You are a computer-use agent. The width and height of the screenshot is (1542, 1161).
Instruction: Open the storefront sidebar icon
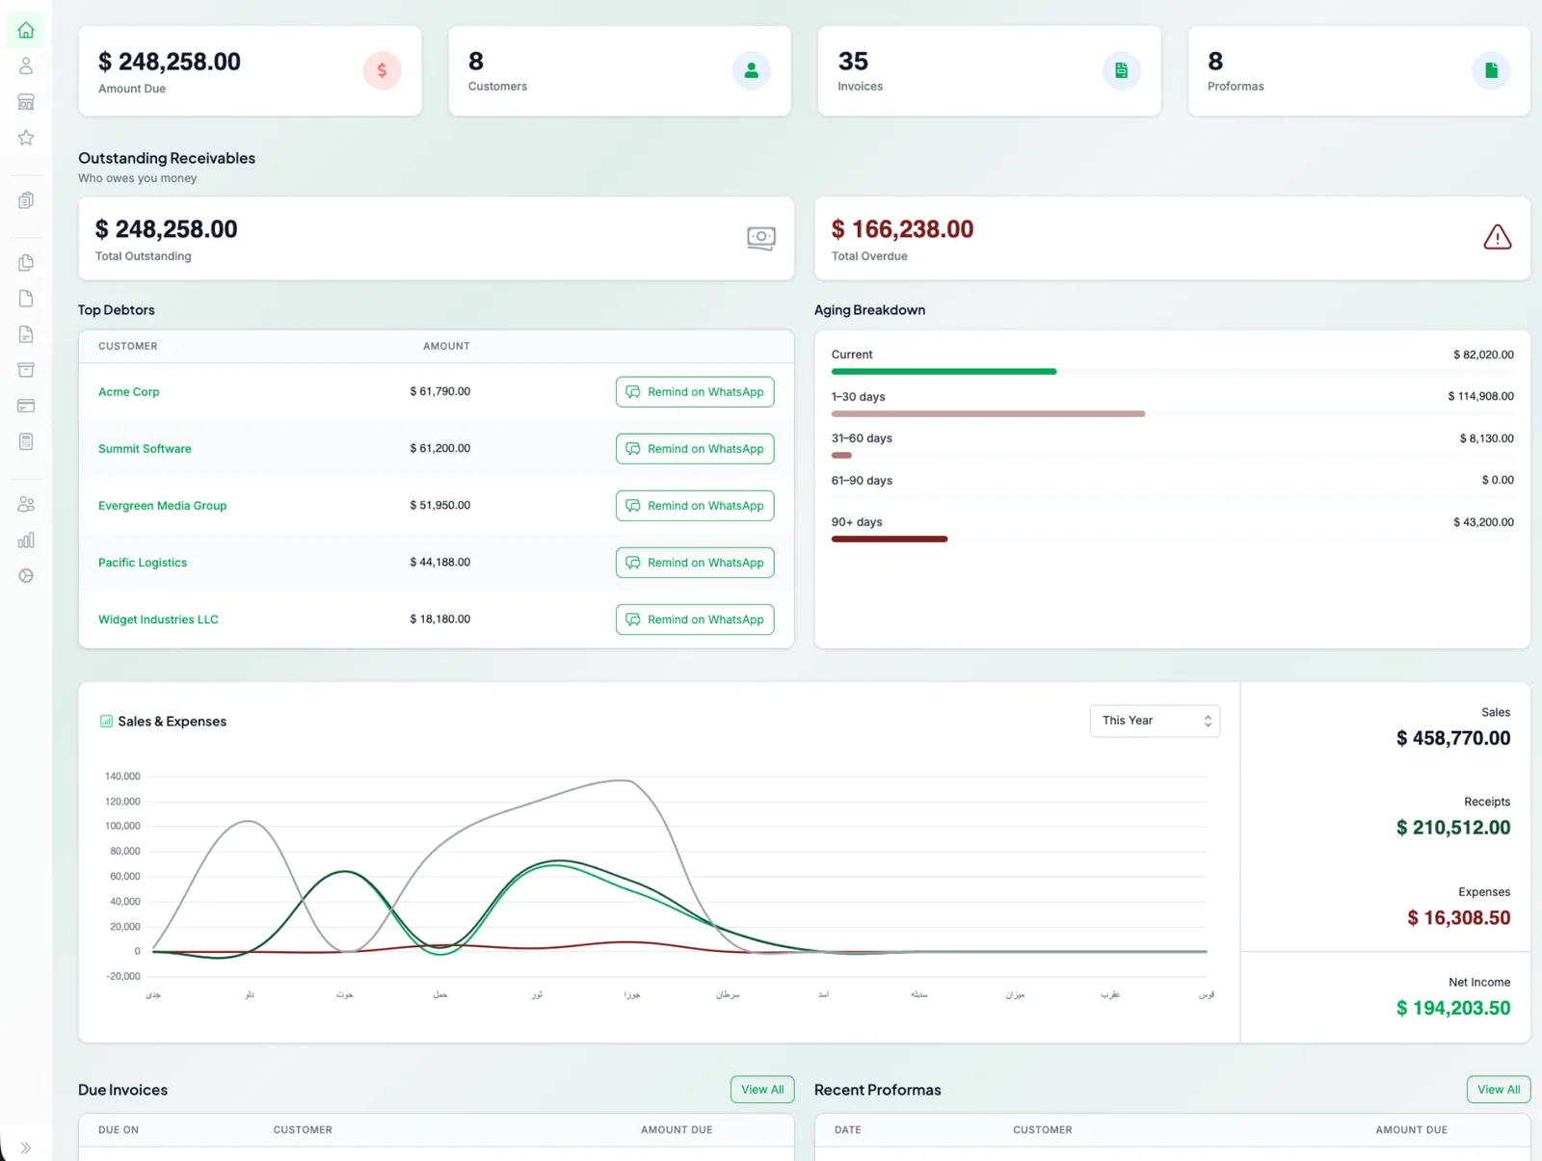click(x=26, y=101)
